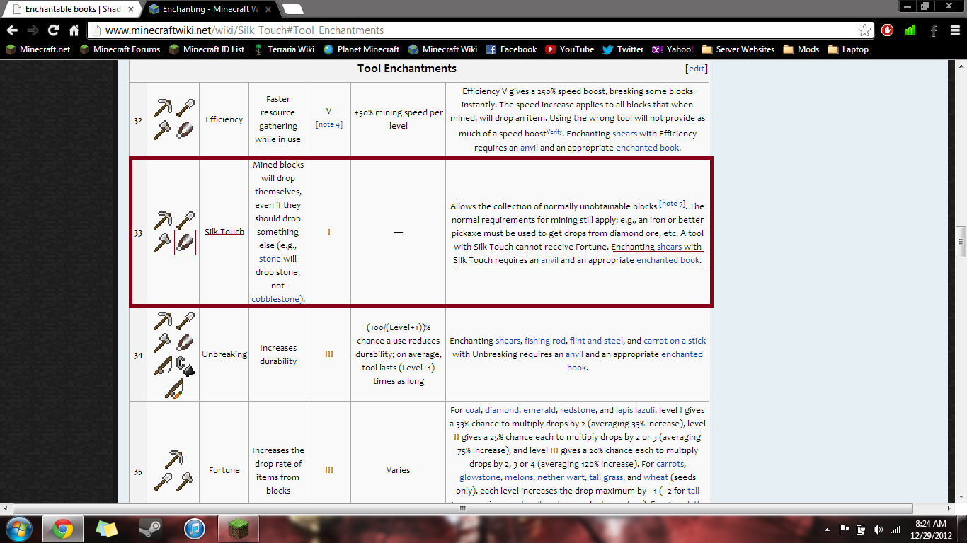Open the YouTube bookmark
The height and width of the screenshot is (543, 967).
(569, 49)
